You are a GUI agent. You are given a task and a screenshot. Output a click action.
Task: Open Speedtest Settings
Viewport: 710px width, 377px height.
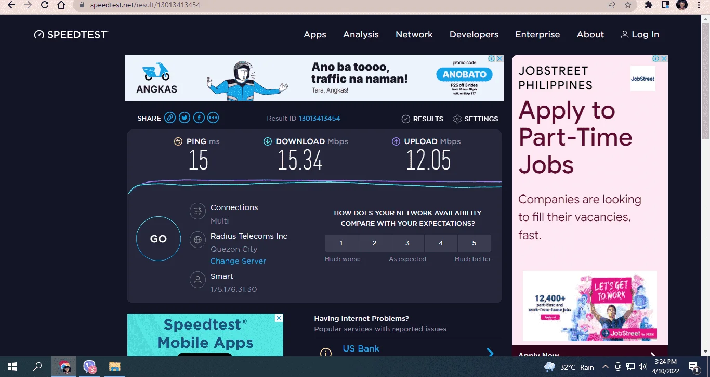(x=476, y=119)
